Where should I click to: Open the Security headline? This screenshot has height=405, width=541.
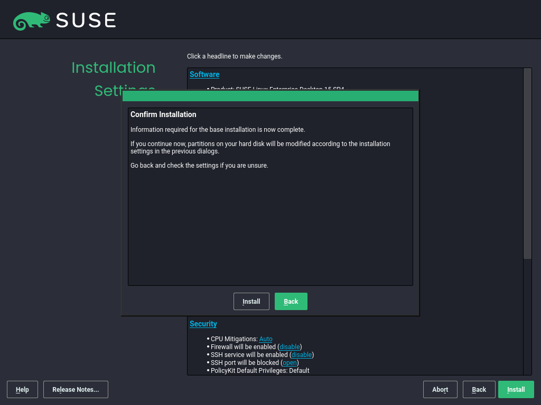(x=203, y=324)
